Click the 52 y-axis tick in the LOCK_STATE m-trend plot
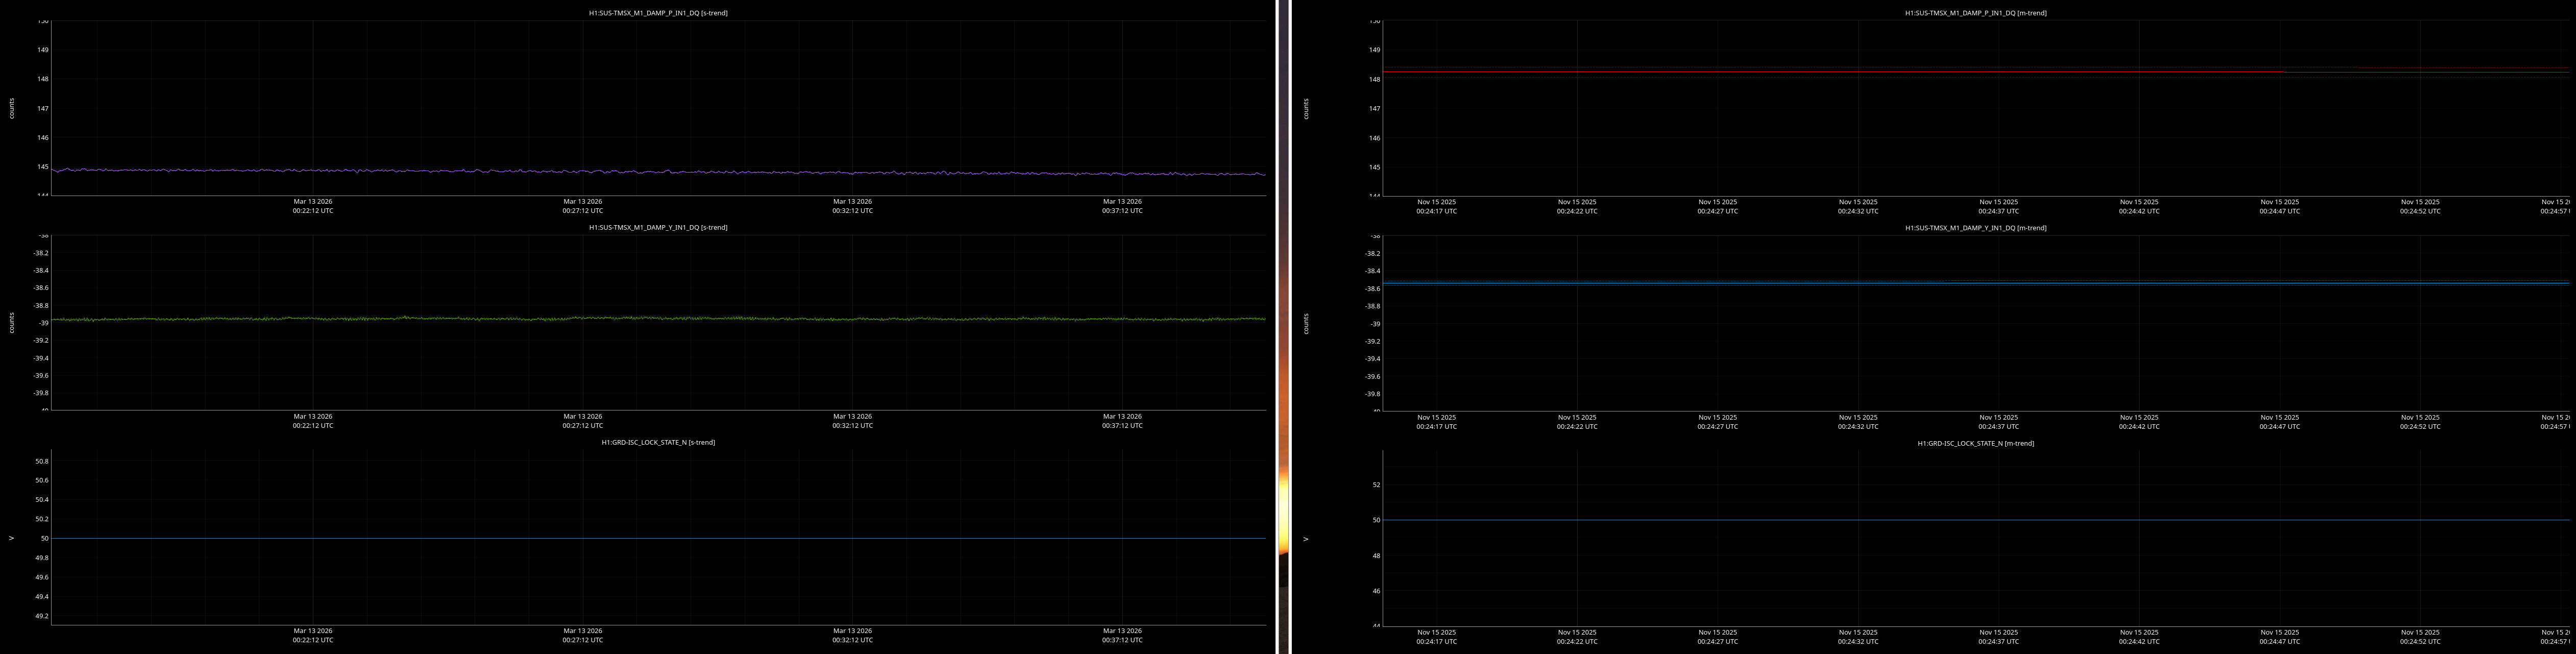Screen dimensions: 2576x654 click(1376, 485)
